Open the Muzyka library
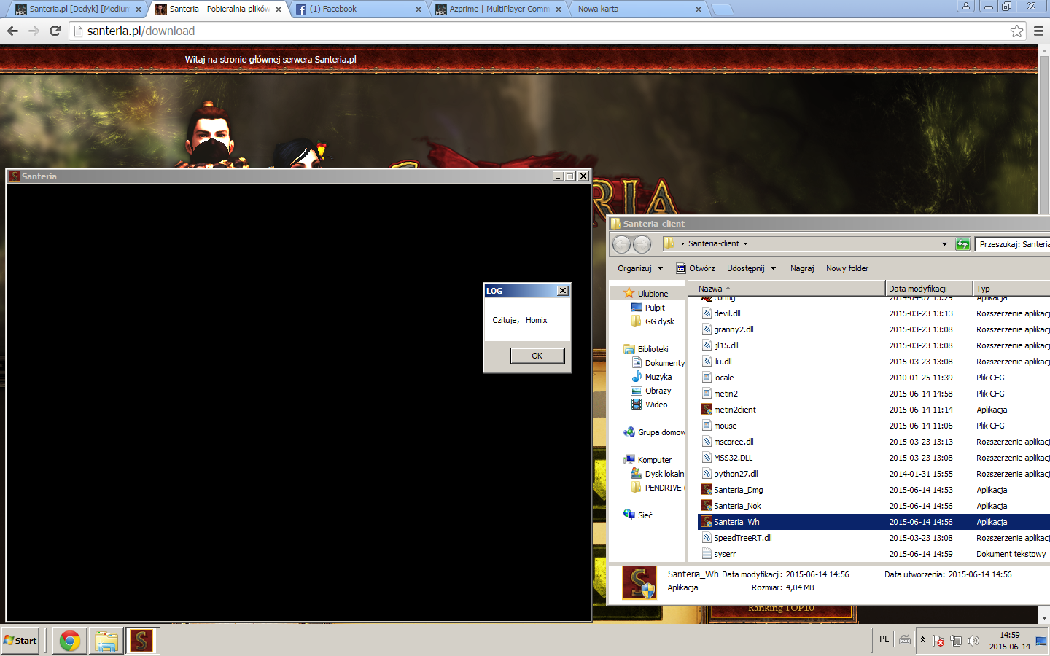The width and height of the screenshot is (1050, 656). click(x=658, y=377)
